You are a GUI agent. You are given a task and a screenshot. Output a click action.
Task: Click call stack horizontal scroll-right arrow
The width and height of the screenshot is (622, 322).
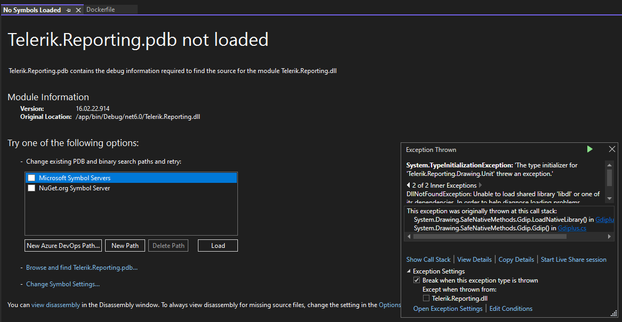(610, 237)
